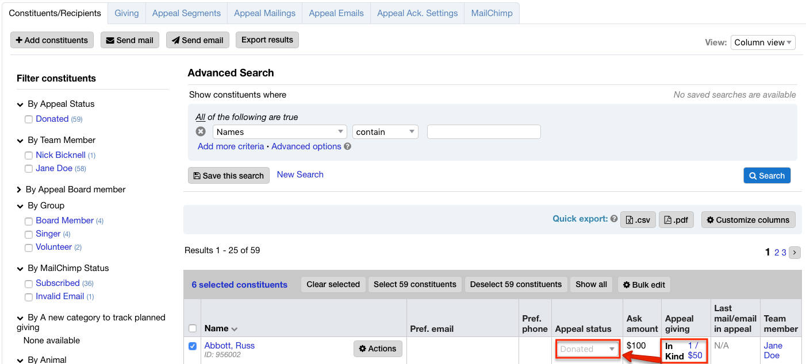The height and width of the screenshot is (364, 806).
Task: Go to next results page arrow
Action: point(795,253)
